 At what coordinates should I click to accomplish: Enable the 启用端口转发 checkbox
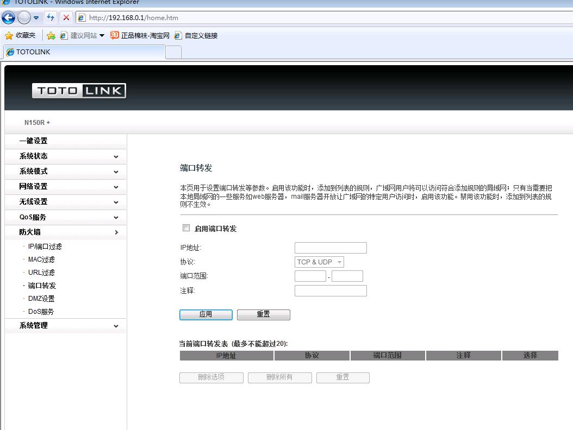[186, 228]
